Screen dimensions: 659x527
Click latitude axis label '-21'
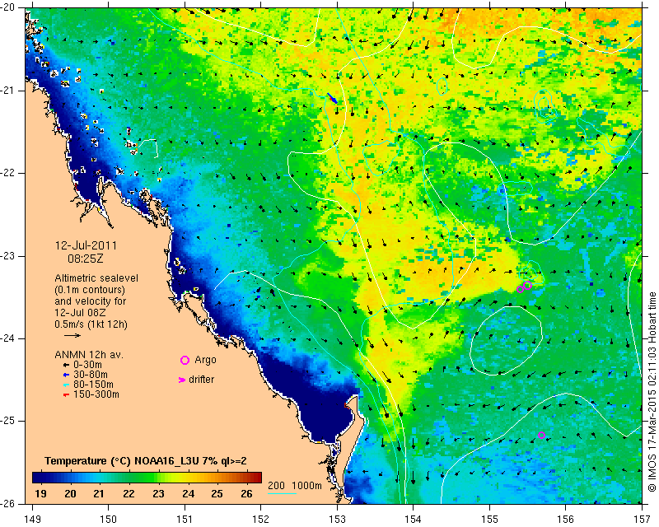pyautogui.click(x=8, y=91)
